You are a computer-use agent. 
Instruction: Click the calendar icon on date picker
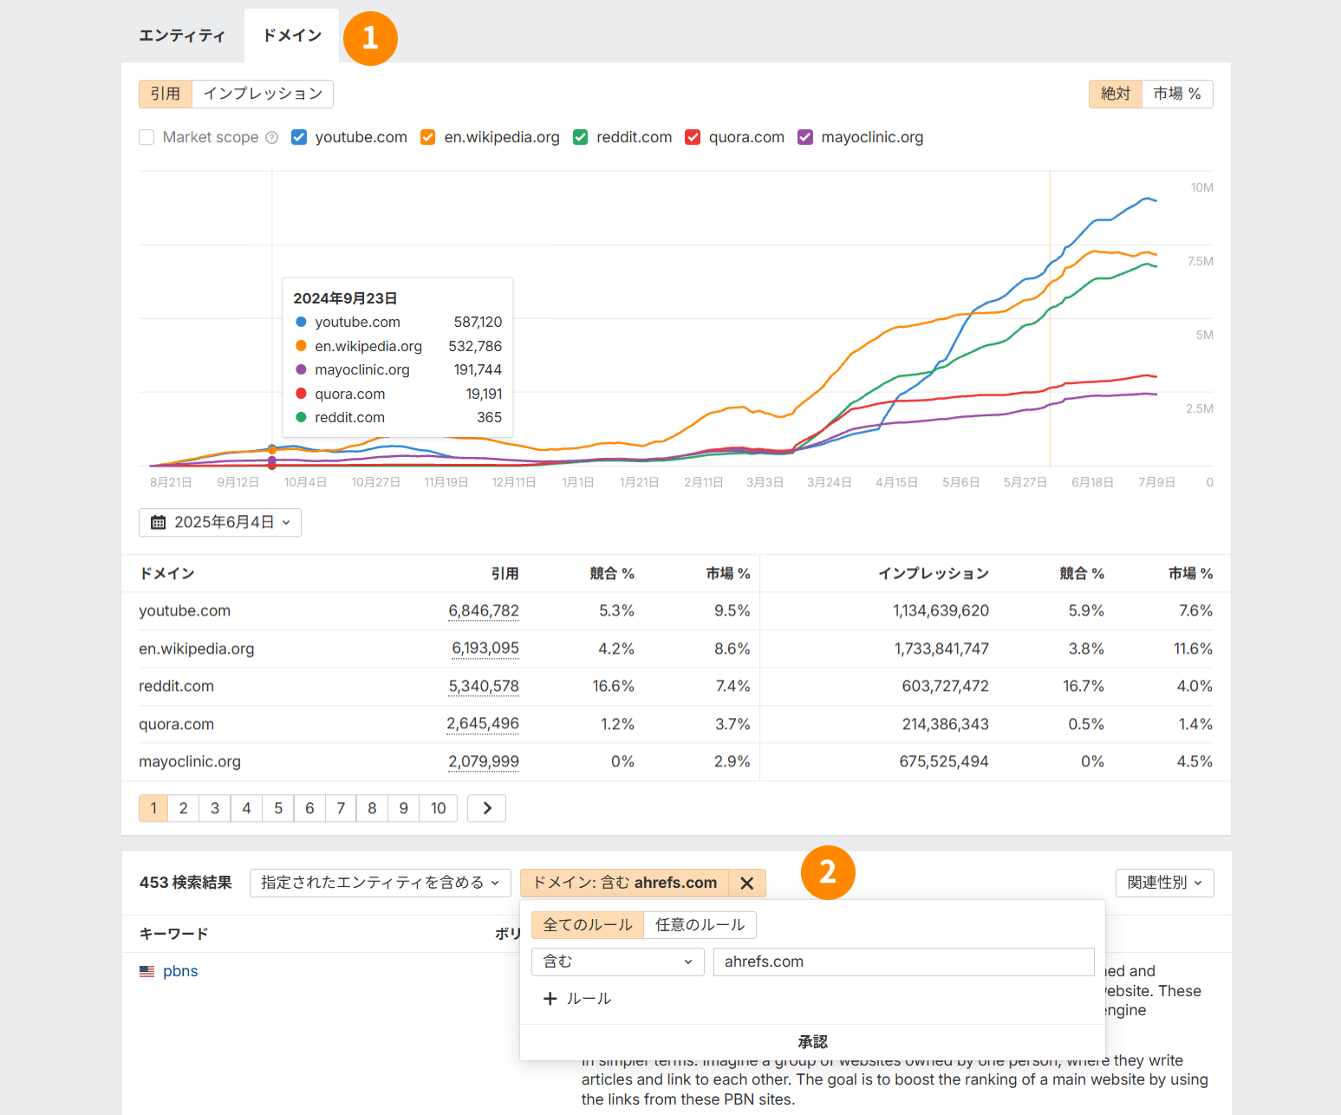pyautogui.click(x=158, y=523)
